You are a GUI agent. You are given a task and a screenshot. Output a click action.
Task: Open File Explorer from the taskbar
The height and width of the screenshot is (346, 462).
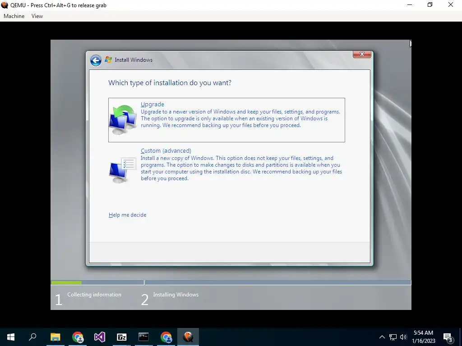(55, 337)
